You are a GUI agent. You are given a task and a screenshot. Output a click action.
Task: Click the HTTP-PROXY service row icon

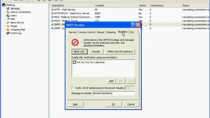coord(52,13)
